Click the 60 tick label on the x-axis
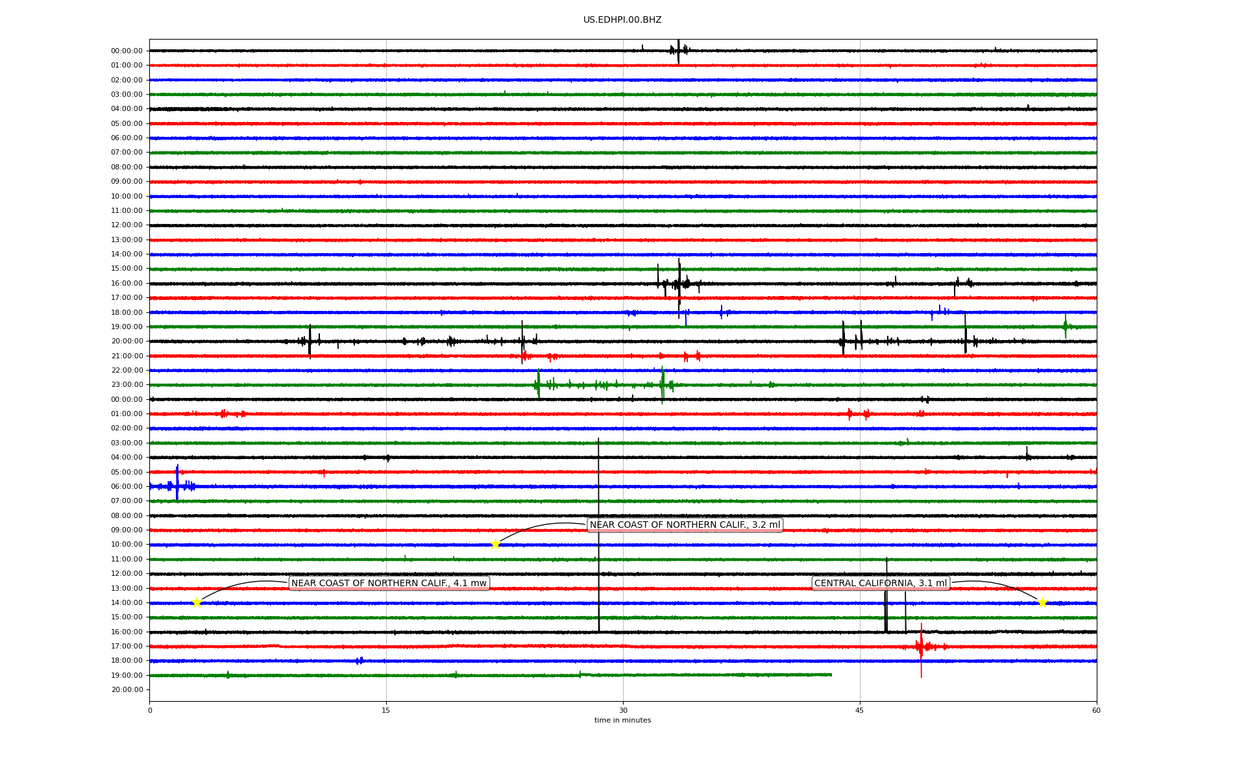 tap(1096, 710)
